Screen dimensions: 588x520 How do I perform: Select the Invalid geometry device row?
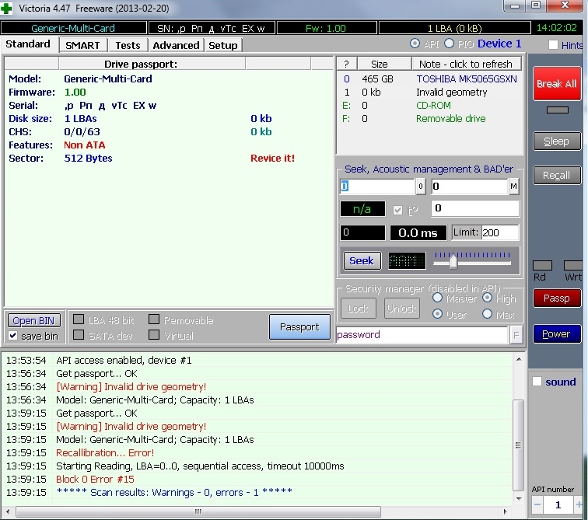point(429,92)
